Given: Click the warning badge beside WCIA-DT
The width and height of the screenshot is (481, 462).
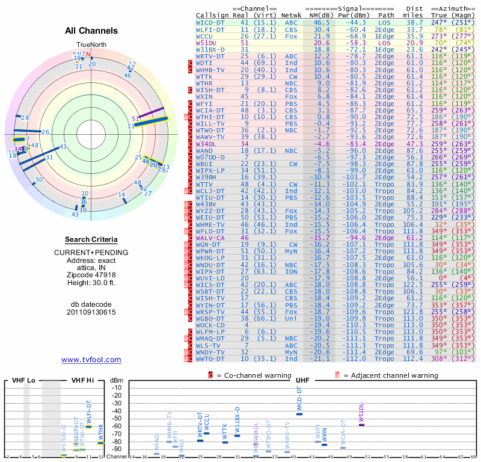Looking at the screenshot, I should pos(190,110).
